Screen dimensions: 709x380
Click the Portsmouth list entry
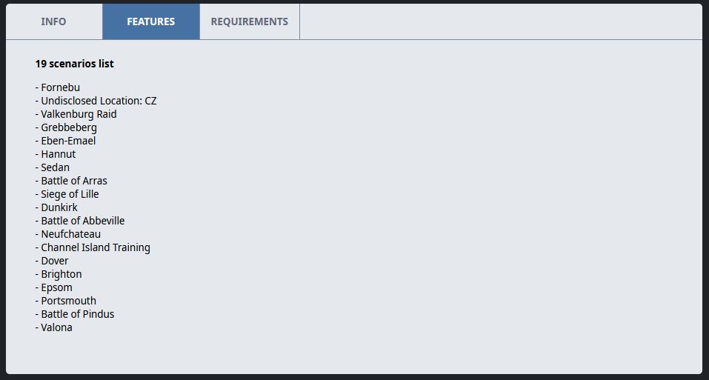click(x=65, y=301)
